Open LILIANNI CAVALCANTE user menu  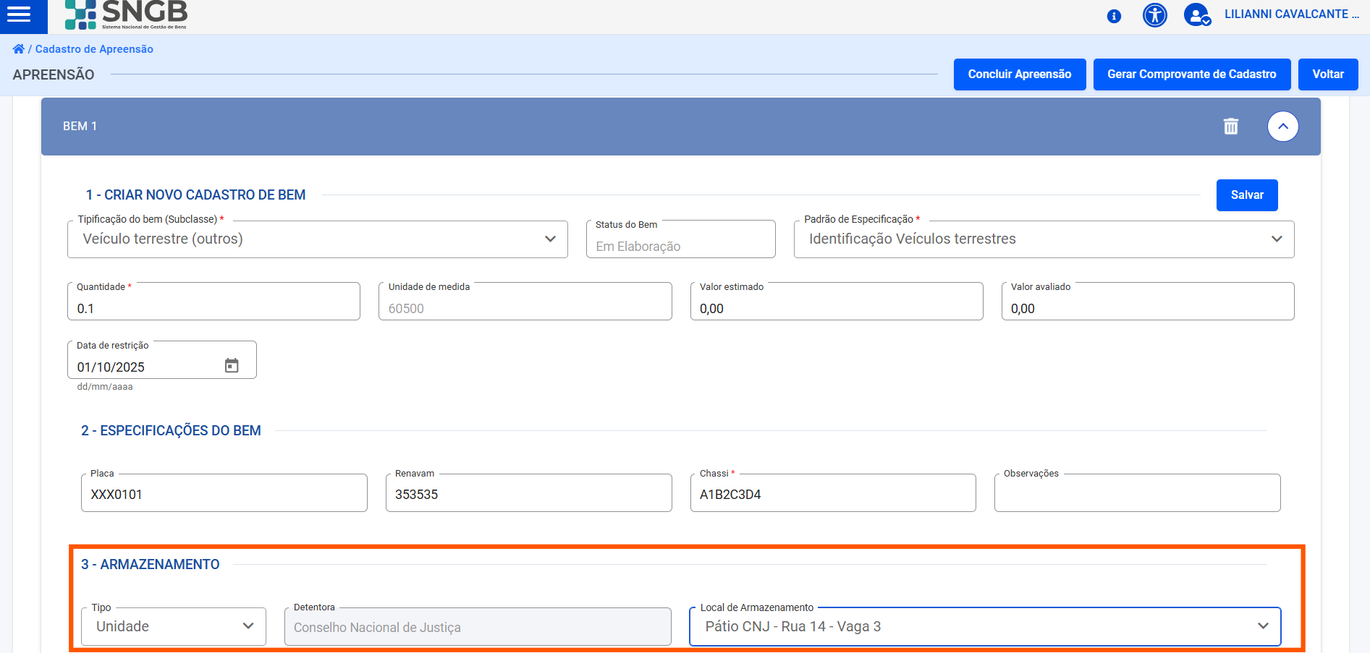click(x=1291, y=14)
